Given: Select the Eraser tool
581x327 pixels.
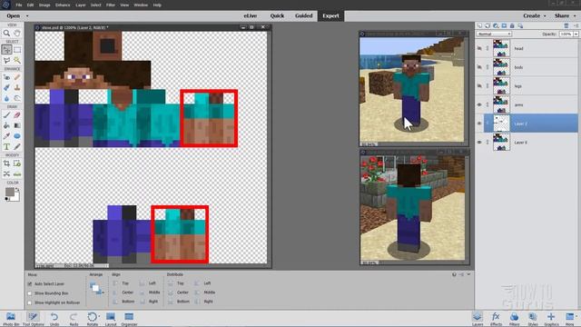Looking at the screenshot, I should coord(17,115).
